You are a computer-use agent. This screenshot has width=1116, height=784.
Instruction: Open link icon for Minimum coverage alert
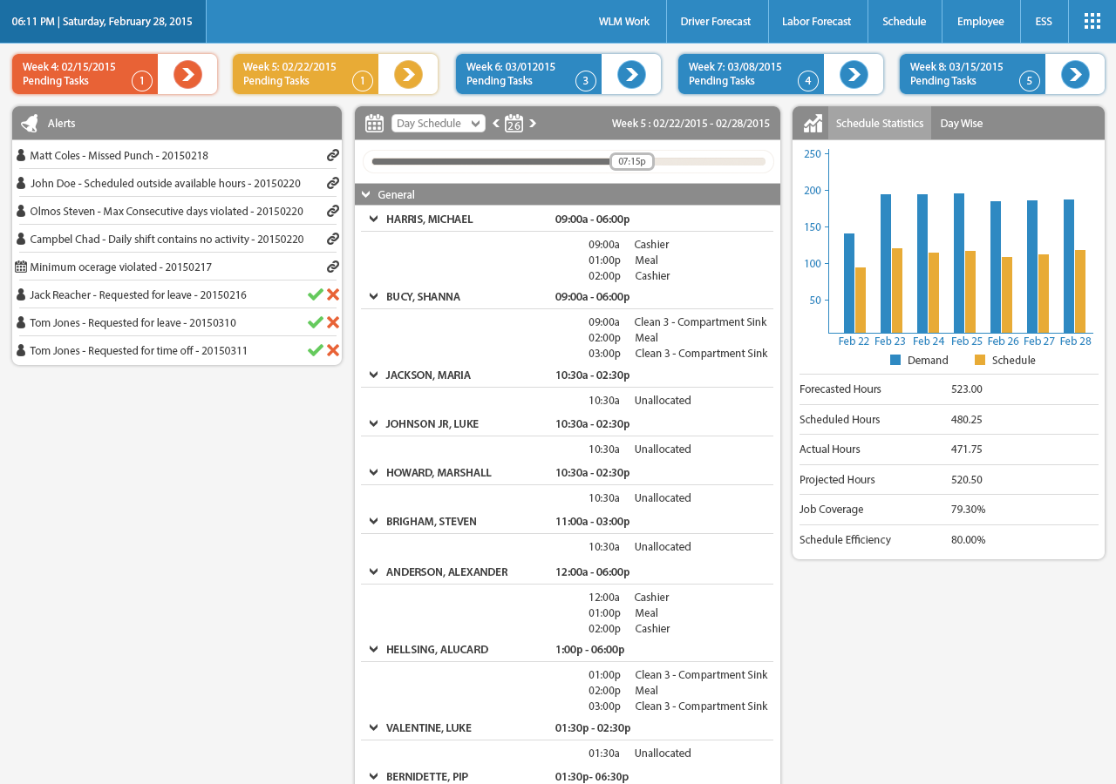tap(332, 267)
